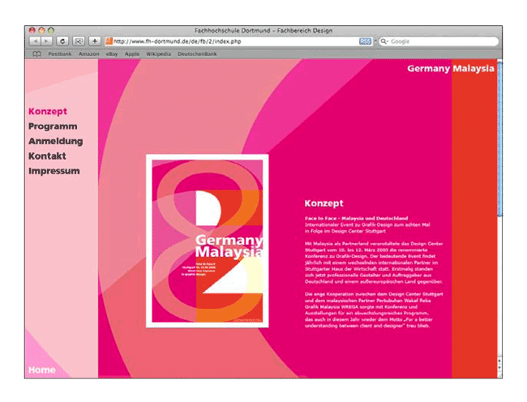This screenshot has height=402, width=527.
Task: Select the Konzept navigation item
Action: pos(48,112)
